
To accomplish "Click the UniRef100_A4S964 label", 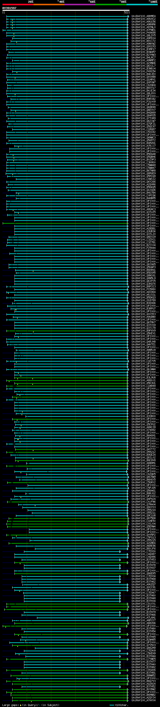I will coord(143,292).
